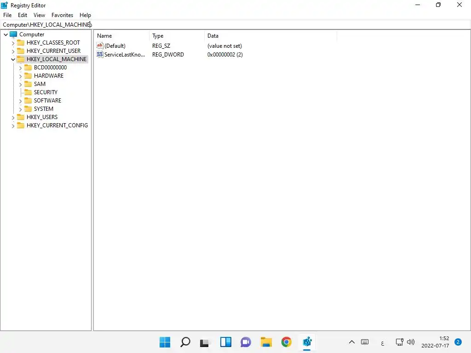Screen dimensions: 471x353
Task: Select the SYSTEM key label
Action: click(x=44, y=109)
